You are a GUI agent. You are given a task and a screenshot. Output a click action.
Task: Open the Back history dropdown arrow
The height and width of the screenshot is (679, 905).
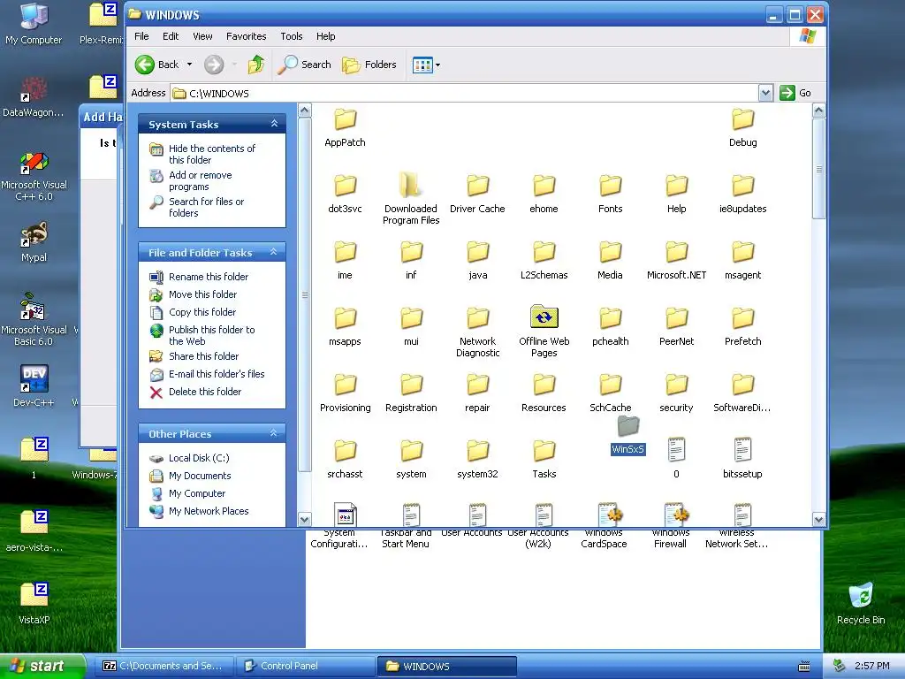189,65
